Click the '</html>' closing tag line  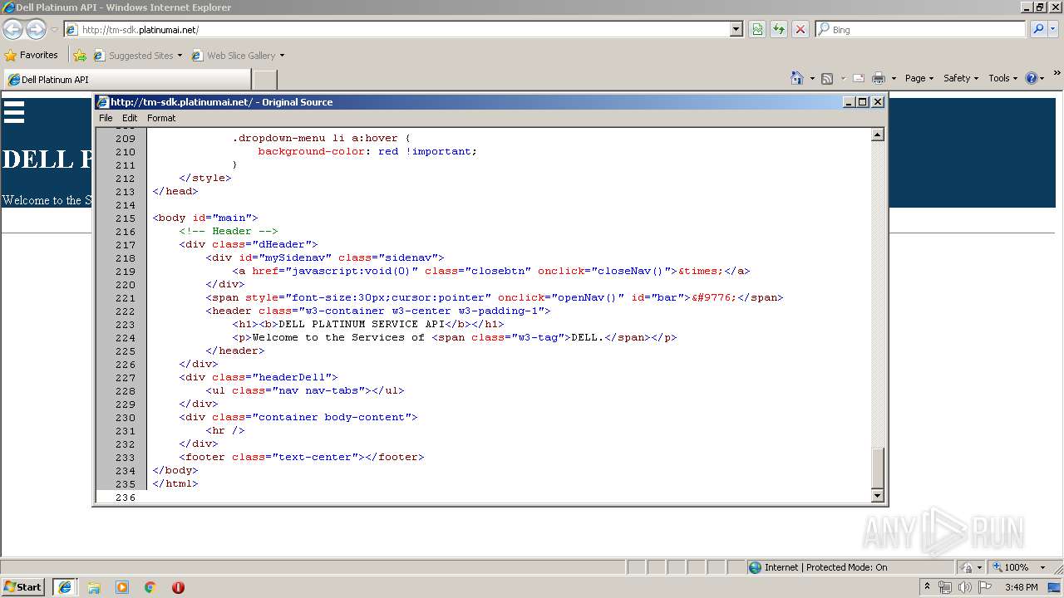pyautogui.click(x=175, y=483)
